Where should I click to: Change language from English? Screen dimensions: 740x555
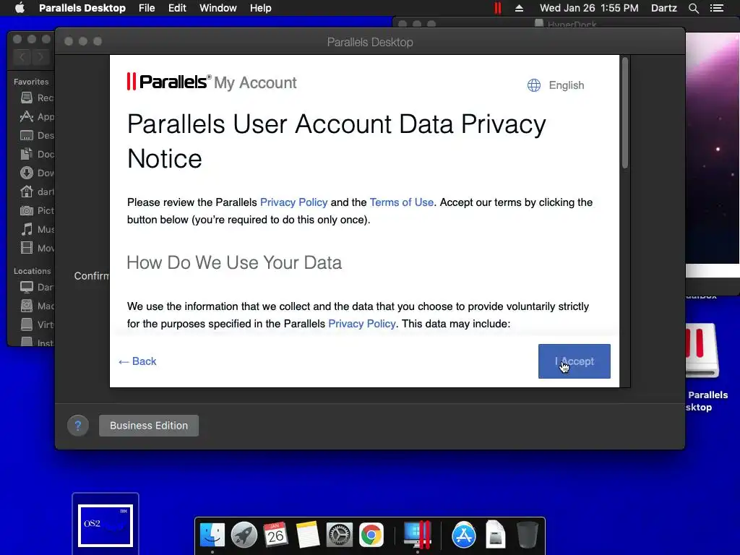[566, 85]
